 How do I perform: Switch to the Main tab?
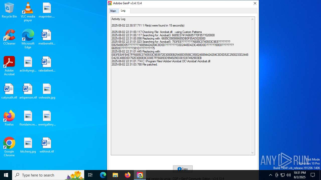point(113,11)
